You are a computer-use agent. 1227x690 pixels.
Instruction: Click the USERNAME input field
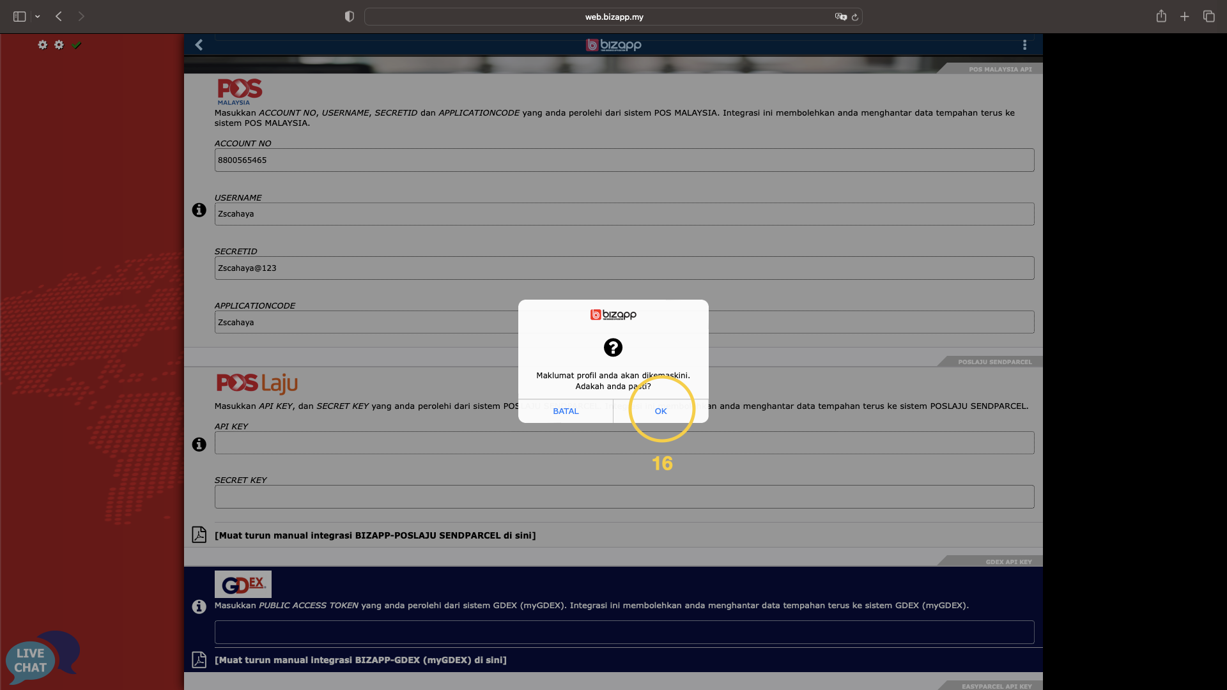tap(624, 214)
